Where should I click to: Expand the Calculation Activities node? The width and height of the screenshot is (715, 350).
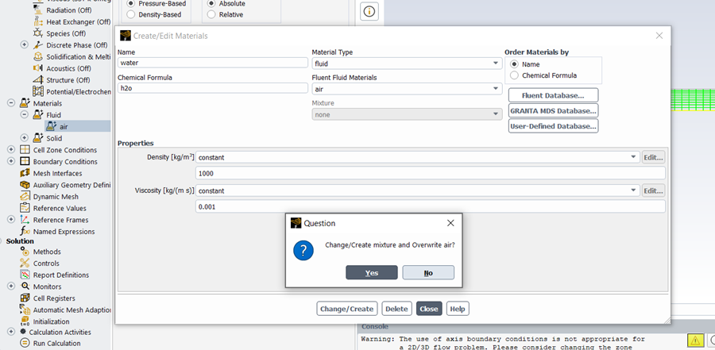[x=11, y=333]
